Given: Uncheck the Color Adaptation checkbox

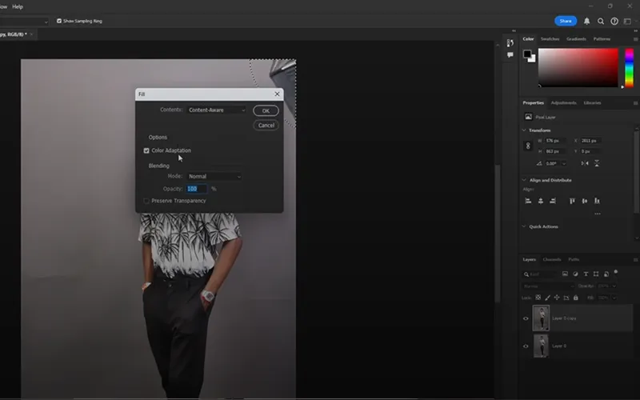Looking at the screenshot, I should pos(146,150).
